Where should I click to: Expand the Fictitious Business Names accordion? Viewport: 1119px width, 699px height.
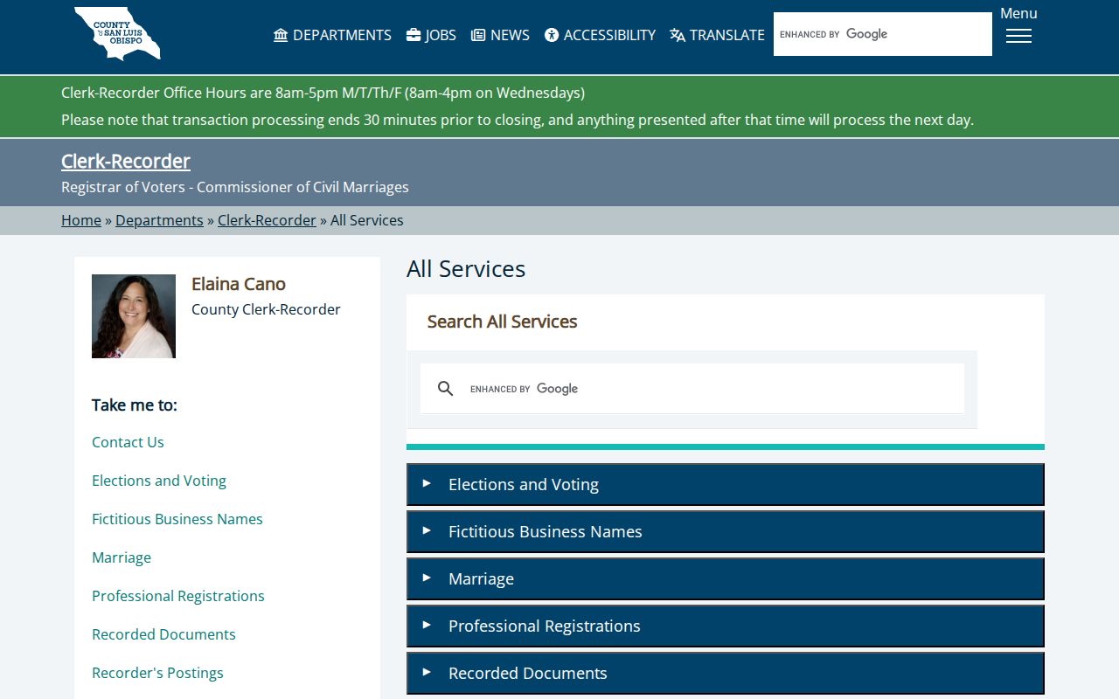(x=726, y=531)
